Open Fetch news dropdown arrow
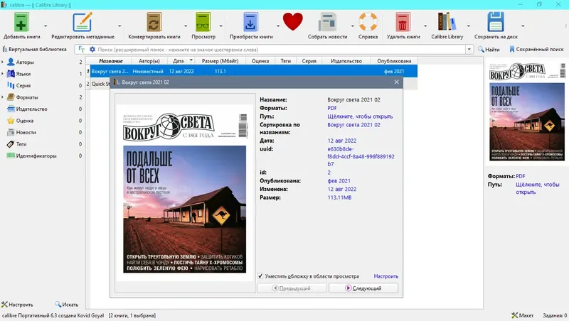This screenshot has height=321, width=569. tap(352, 26)
